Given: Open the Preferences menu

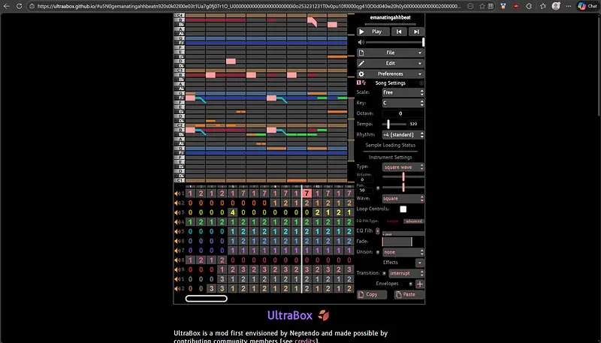Looking at the screenshot, I should tap(391, 74).
